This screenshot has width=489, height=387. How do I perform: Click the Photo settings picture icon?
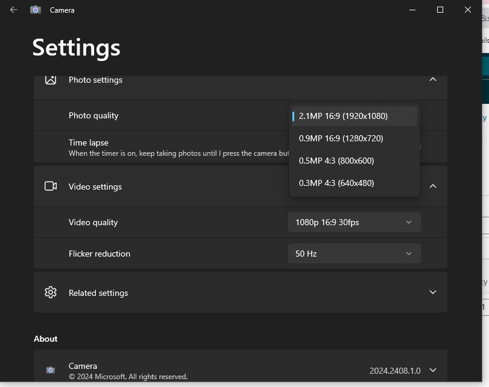51,80
